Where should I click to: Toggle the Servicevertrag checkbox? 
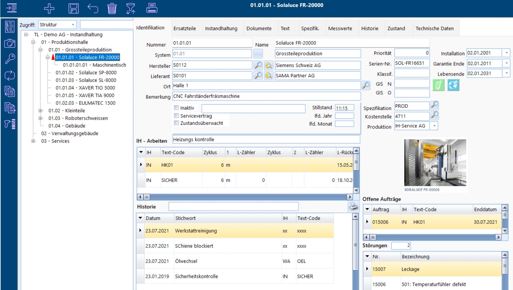tap(177, 116)
